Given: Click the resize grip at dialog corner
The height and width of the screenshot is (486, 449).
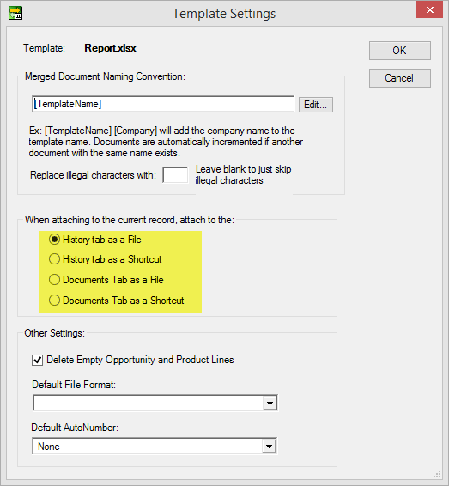Looking at the screenshot, I should point(437,474).
